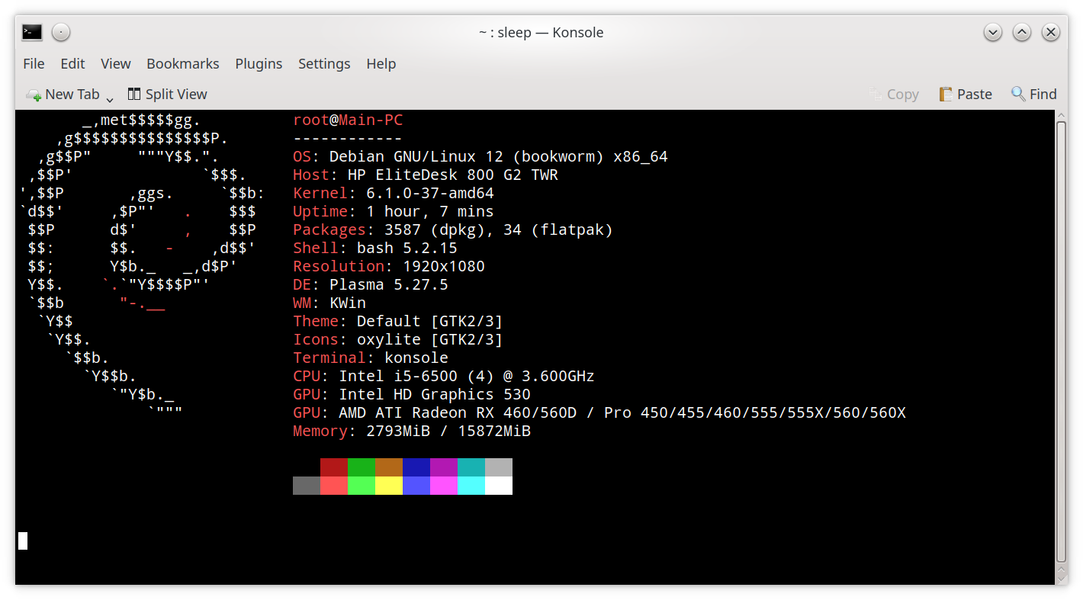The width and height of the screenshot is (1083, 600).
Task: Click the Split View icon
Action: 134,94
